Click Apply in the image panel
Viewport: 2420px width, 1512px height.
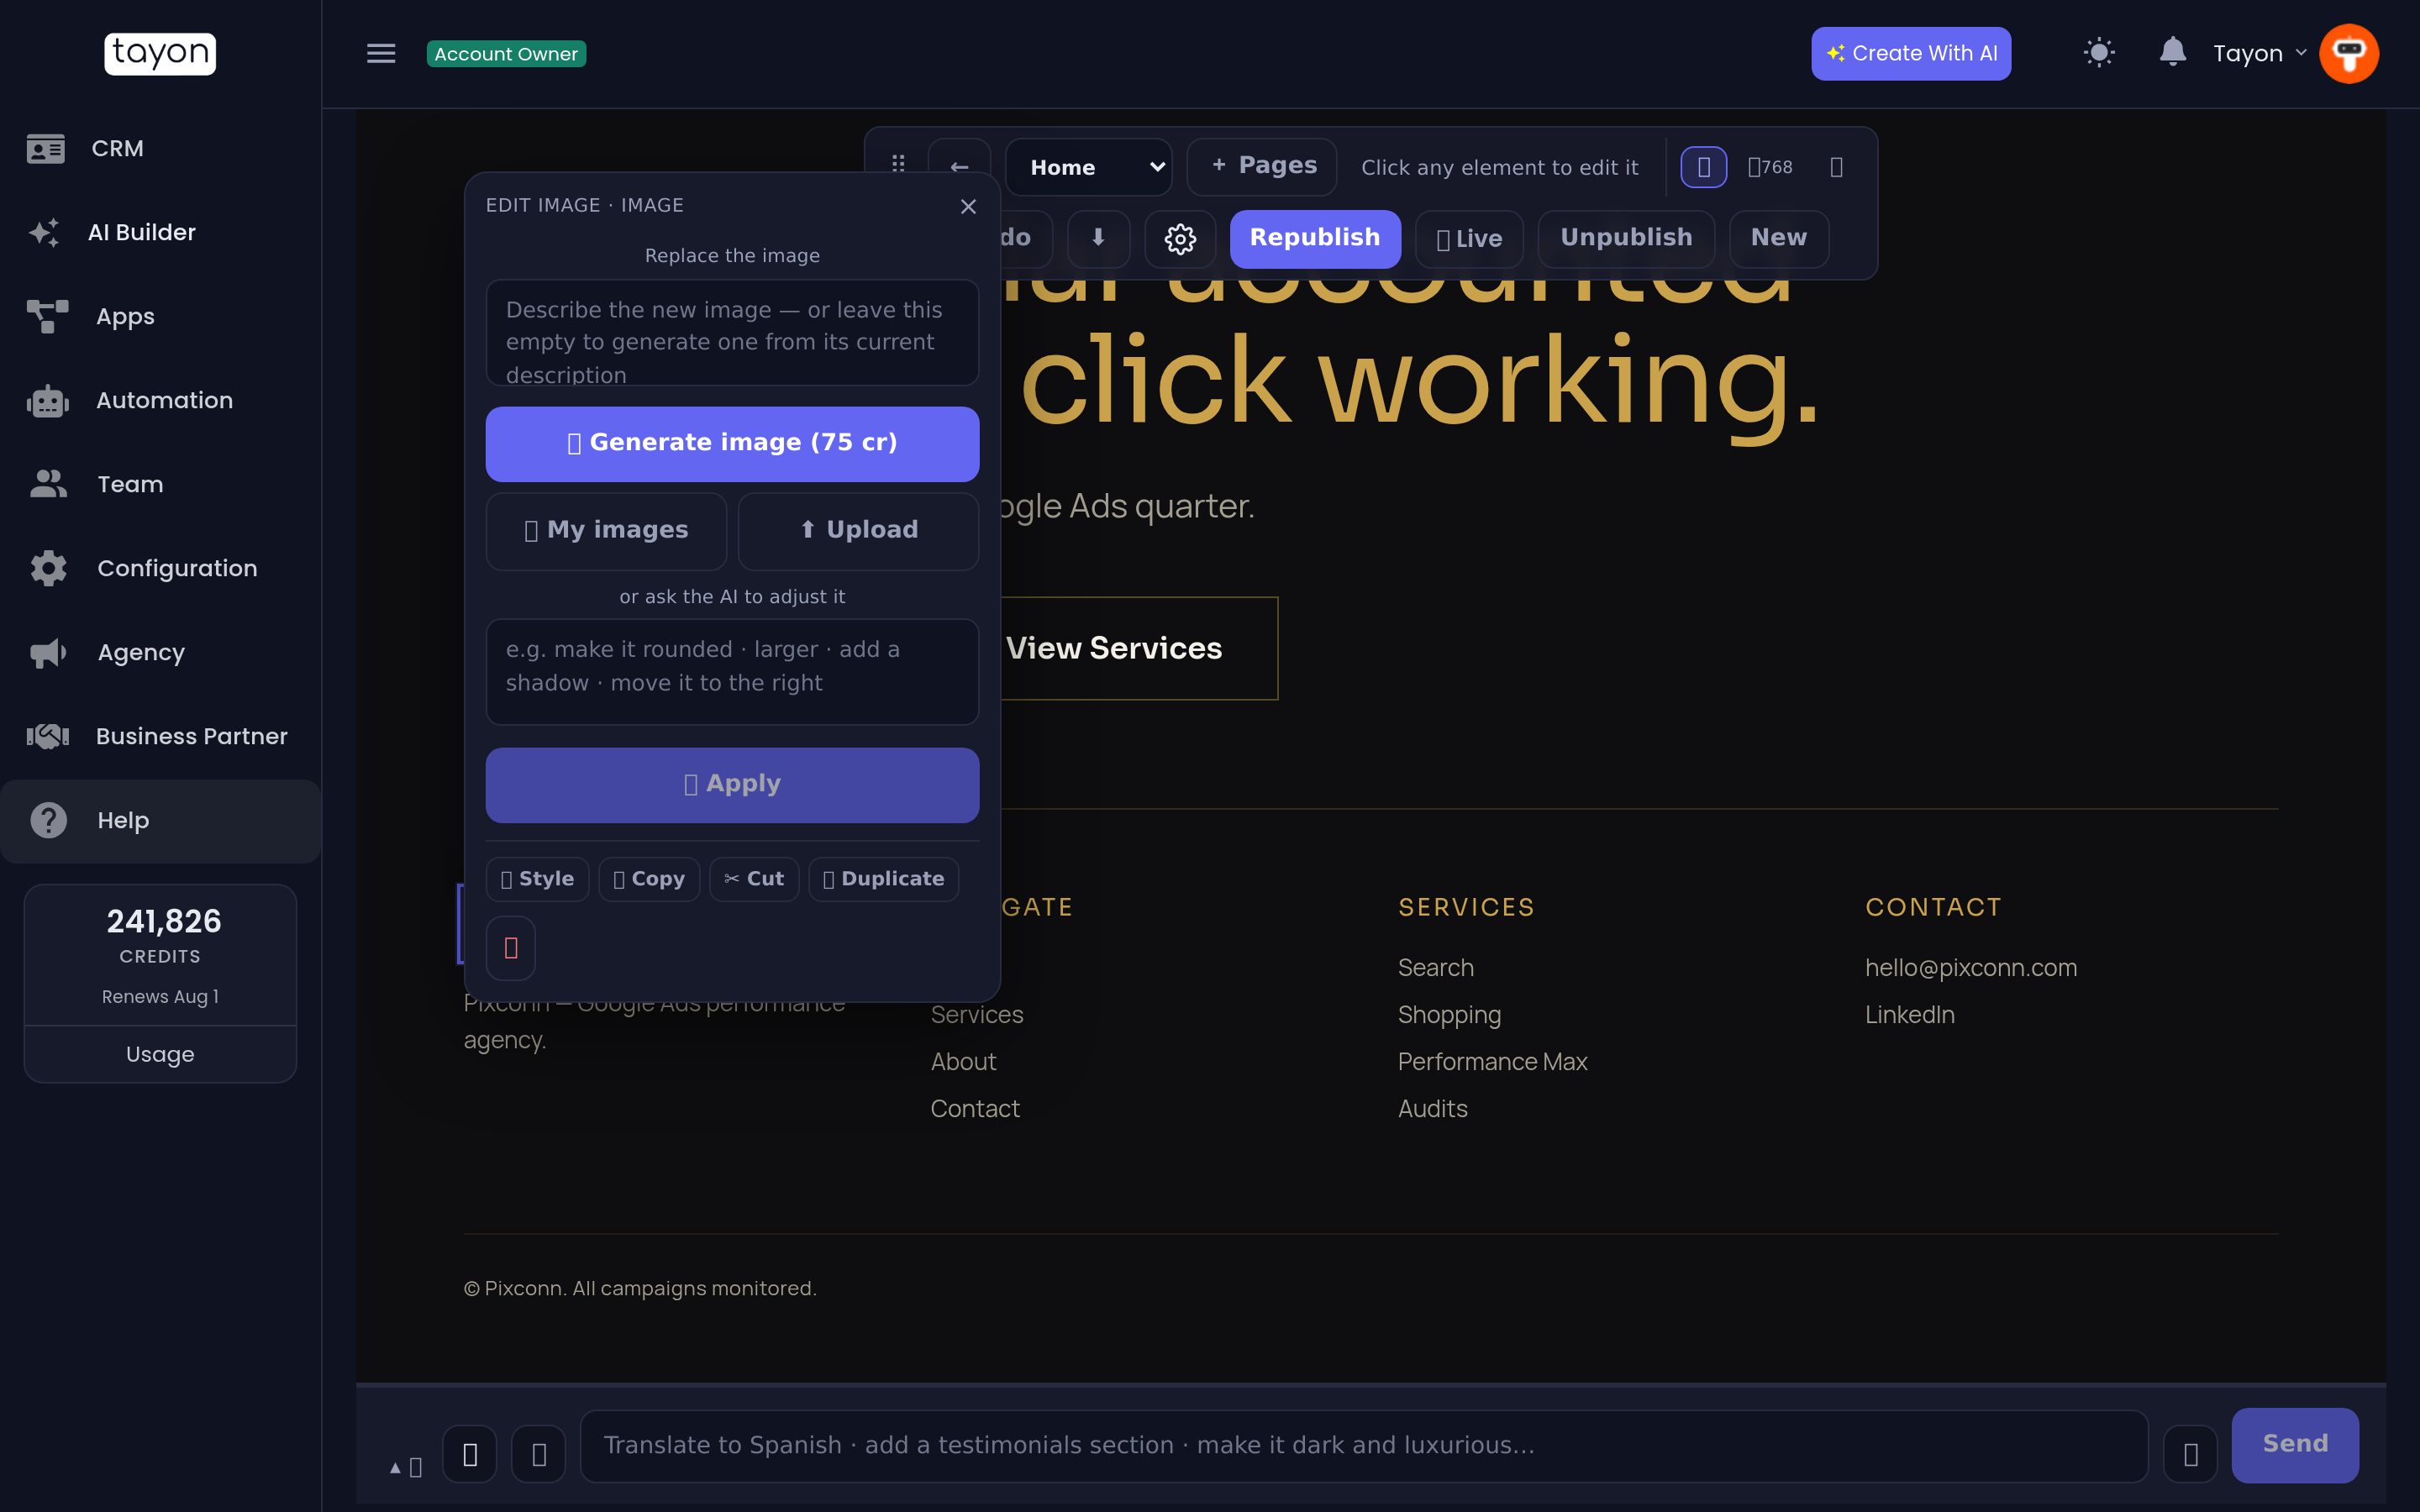click(732, 785)
